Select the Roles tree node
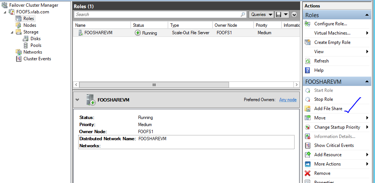This screenshot has height=183, width=375. [x=28, y=18]
